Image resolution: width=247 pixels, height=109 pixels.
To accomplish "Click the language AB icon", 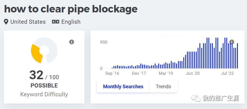I will [56, 22].
